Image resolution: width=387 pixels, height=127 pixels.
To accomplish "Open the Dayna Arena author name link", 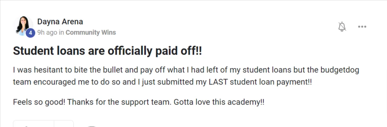I will point(60,21).
